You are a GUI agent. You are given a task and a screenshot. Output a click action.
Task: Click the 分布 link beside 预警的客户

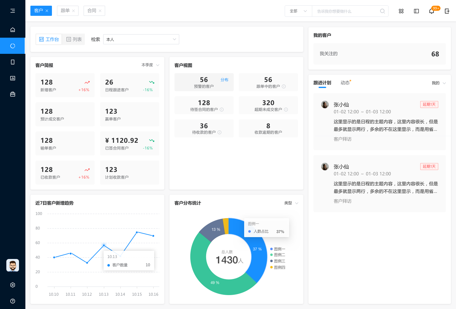224,80
